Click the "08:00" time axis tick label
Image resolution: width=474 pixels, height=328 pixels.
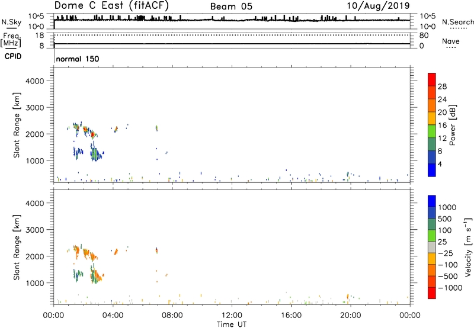pyautogui.click(x=172, y=316)
